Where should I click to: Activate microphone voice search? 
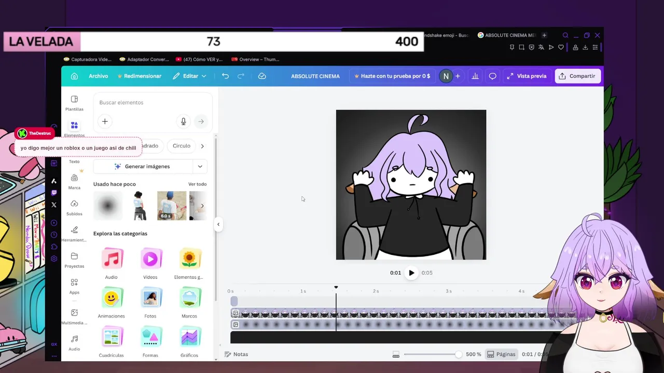click(183, 121)
